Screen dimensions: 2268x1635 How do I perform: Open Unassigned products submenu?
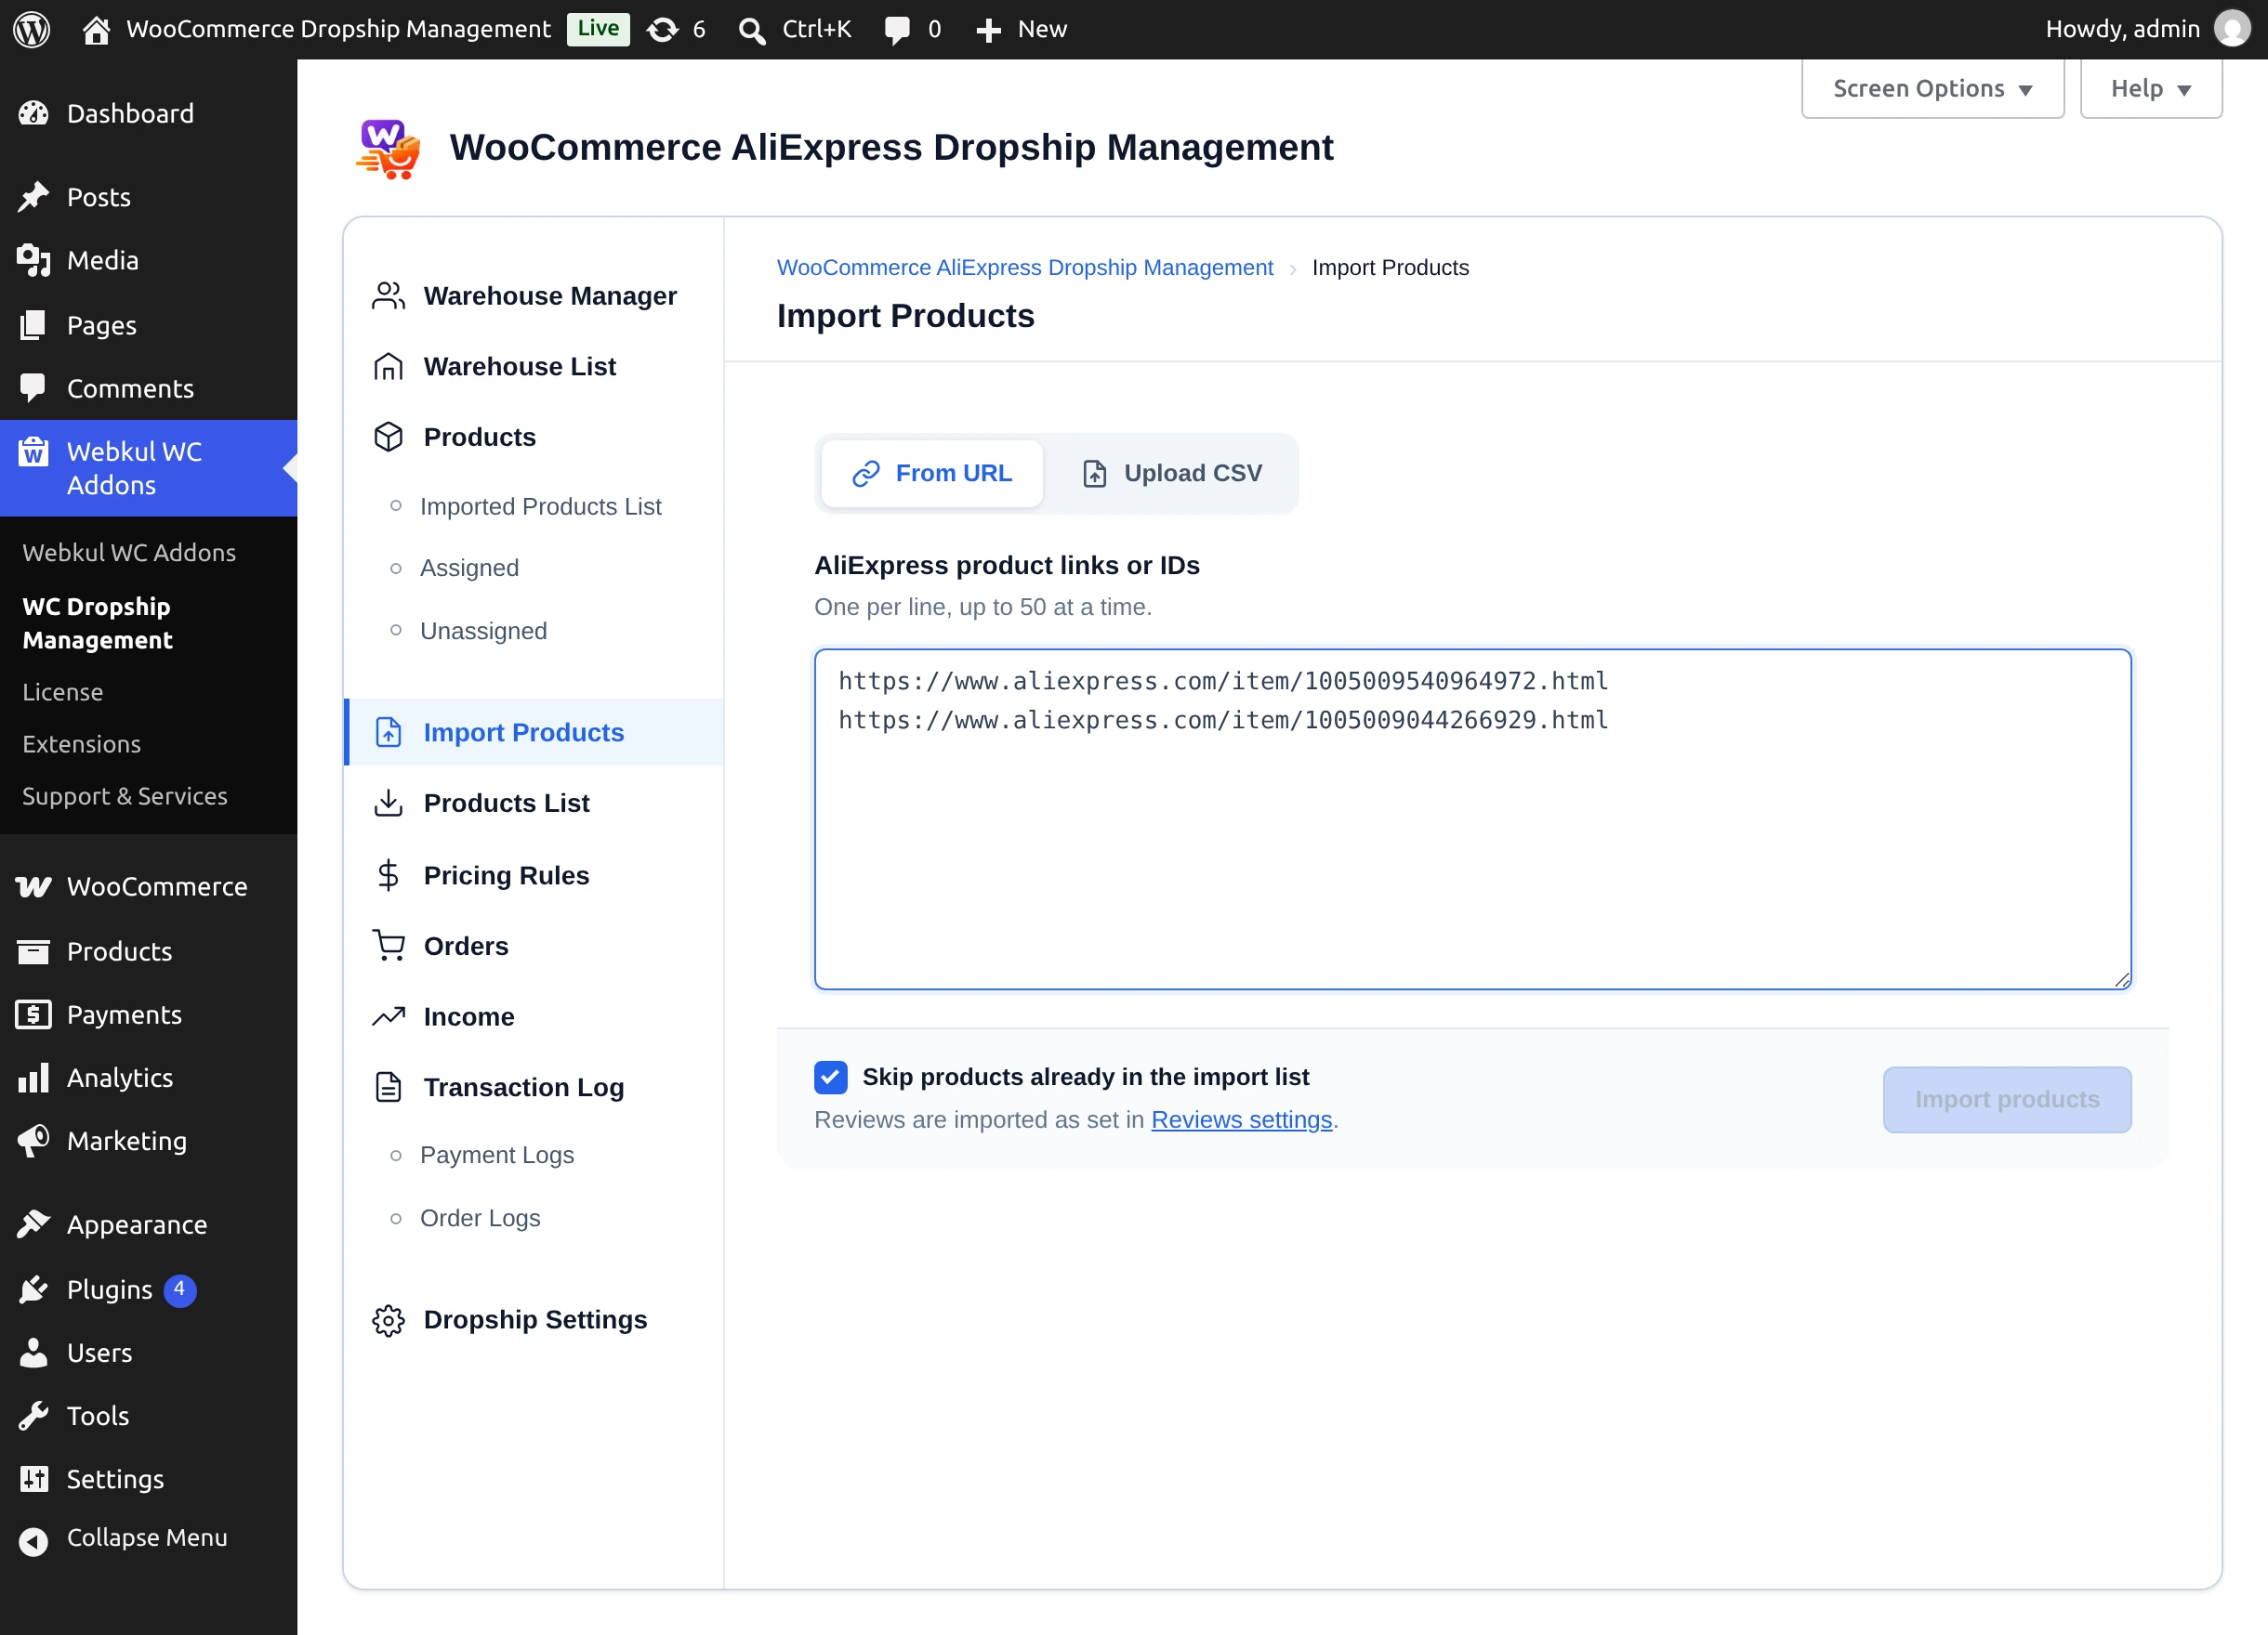(483, 631)
